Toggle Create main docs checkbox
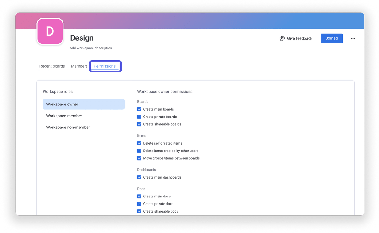The height and width of the screenshot is (233, 379). tap(139, 196)
